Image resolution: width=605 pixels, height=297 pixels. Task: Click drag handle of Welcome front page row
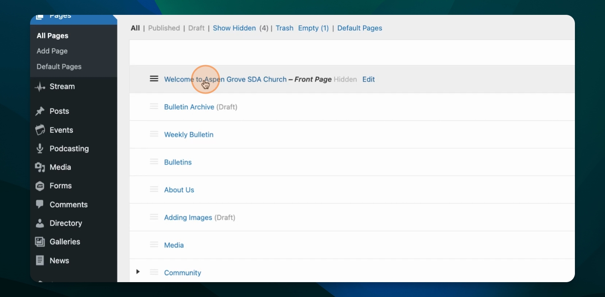(154, 79)
